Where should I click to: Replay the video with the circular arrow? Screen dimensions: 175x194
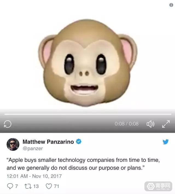(8, 124)
